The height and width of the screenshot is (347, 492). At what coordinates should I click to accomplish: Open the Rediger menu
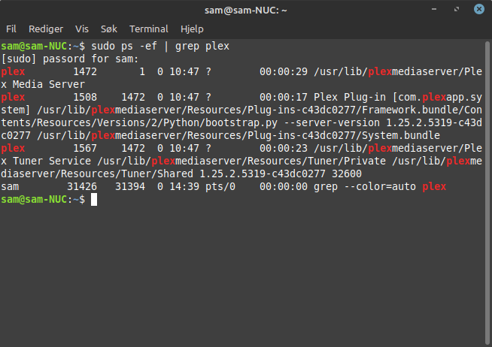pyautogui.click(x=46, y=29)
